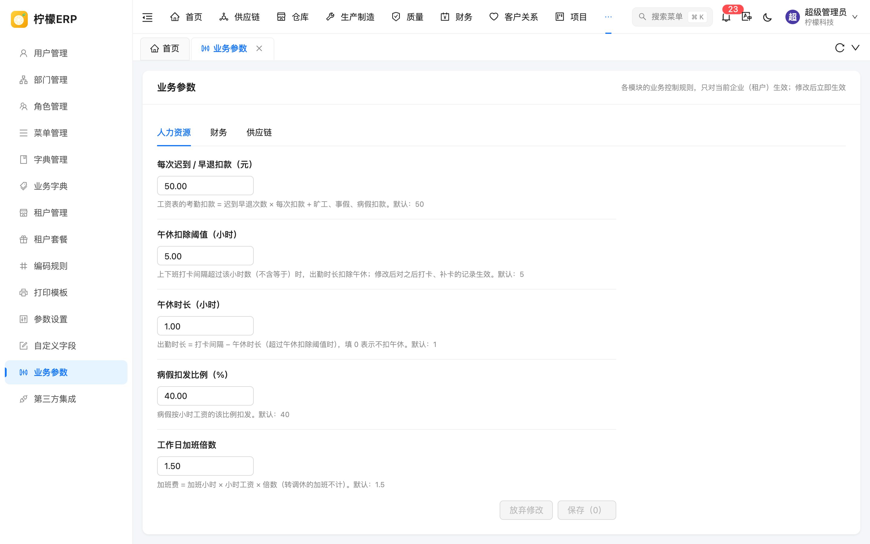Screen dimensions: 870x544
Task: Open the 质量 top navigation menu
Action: tap(407, 17)
